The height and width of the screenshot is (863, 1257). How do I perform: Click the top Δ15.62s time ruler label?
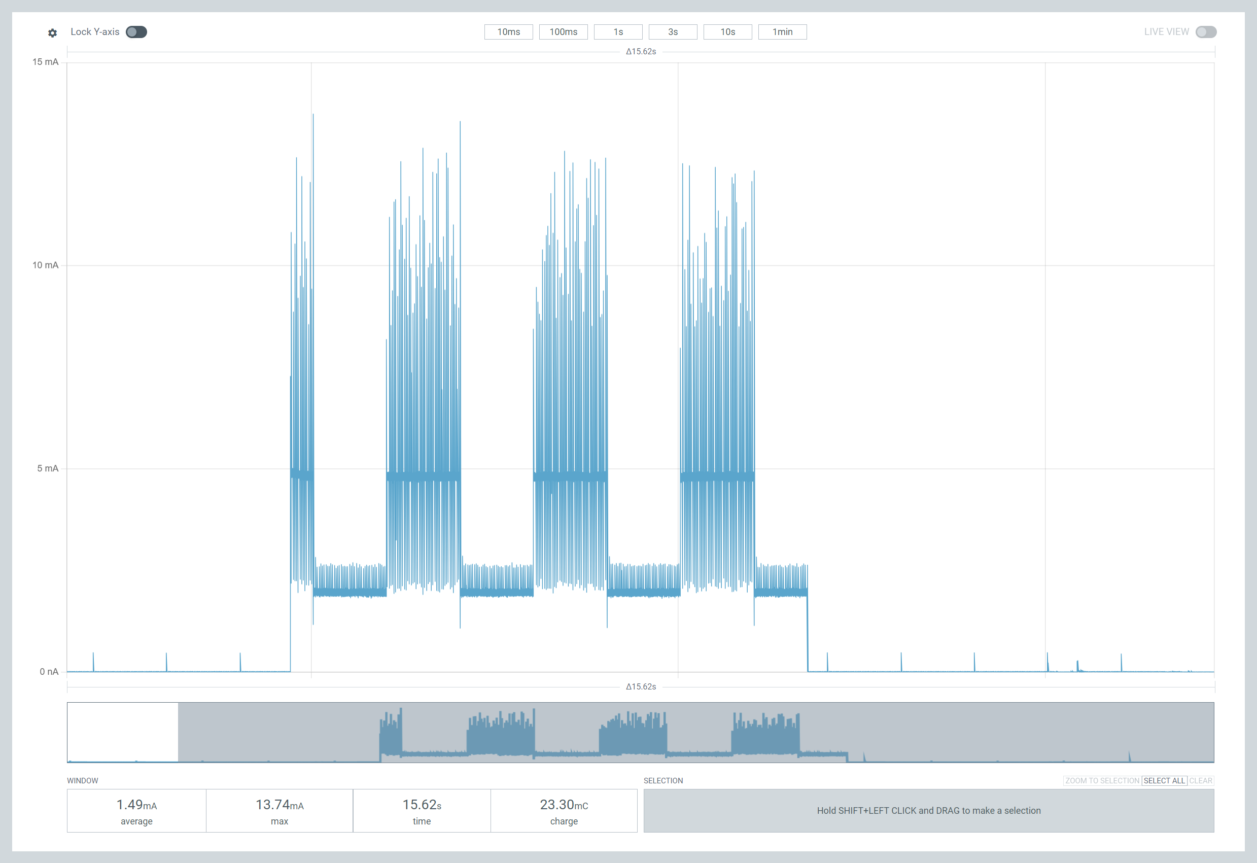[640, 51]
